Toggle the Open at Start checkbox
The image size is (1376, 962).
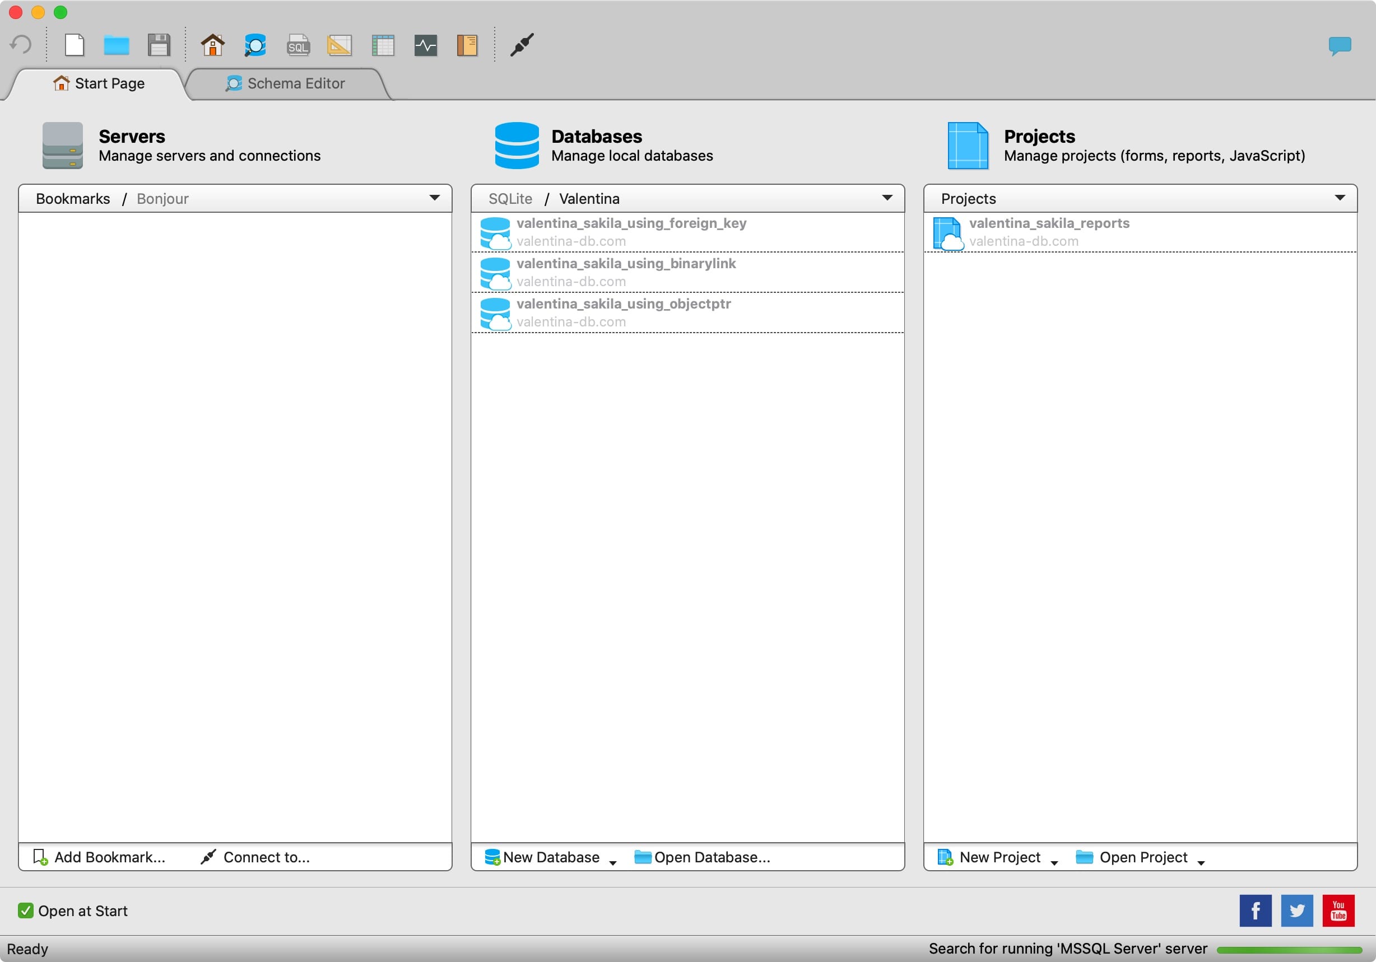pos(26,910)
